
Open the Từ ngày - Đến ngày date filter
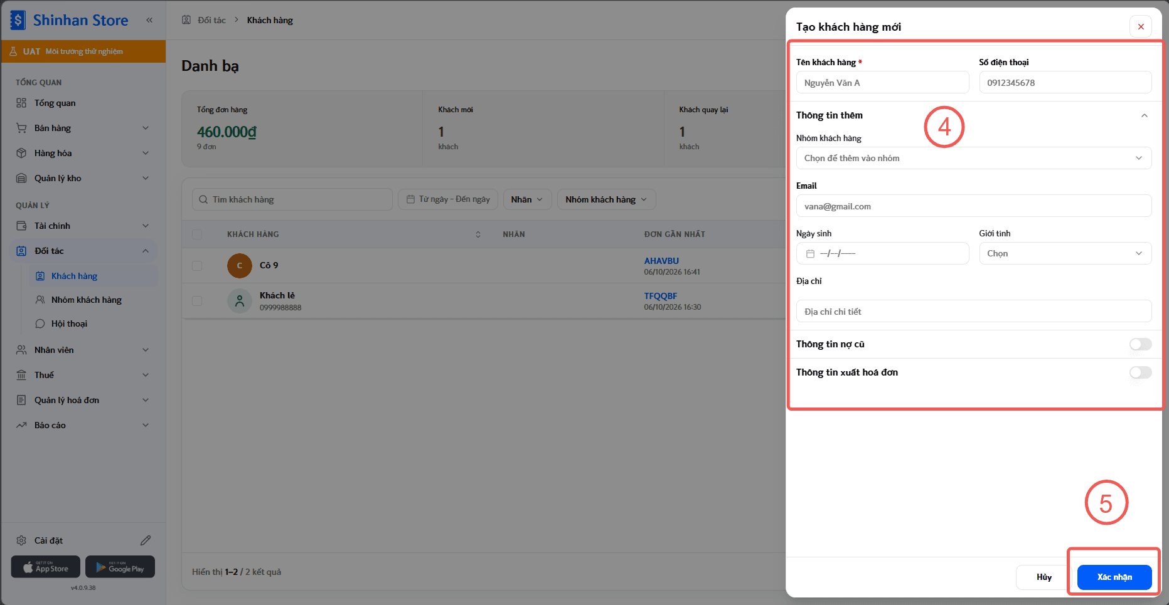tap(448, 199)
